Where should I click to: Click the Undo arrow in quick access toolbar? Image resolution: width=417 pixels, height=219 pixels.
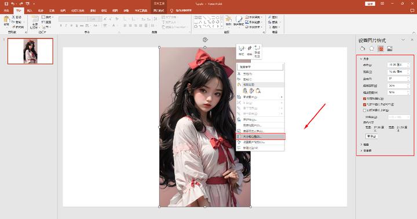[x=13, y=3]
